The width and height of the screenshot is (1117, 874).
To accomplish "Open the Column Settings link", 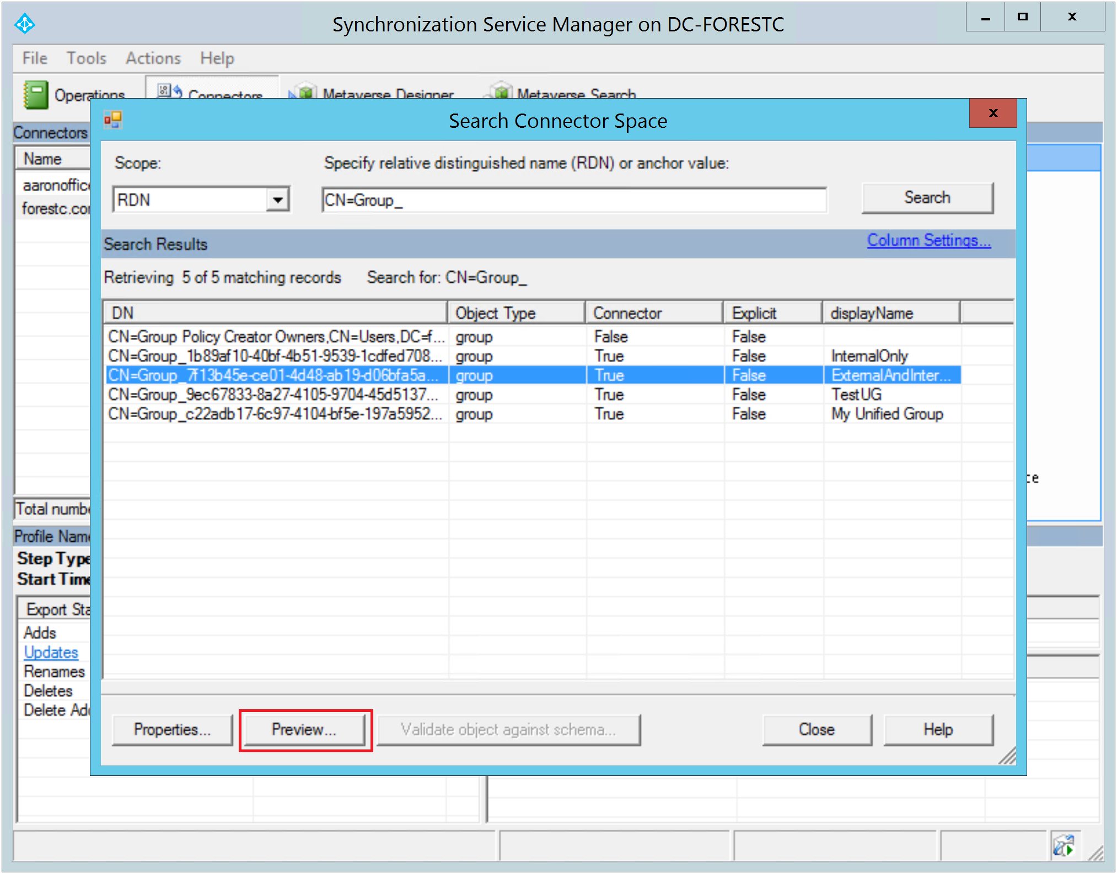I will (928, 241).
